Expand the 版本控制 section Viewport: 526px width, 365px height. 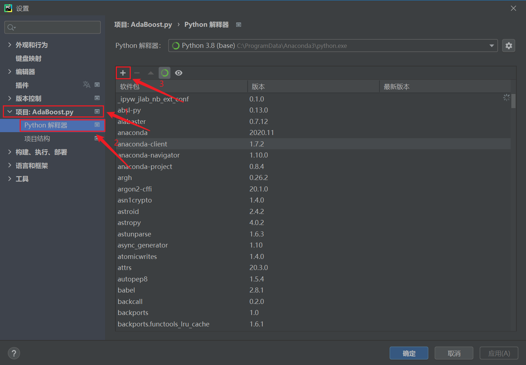pyautogui.click(x=10, y=98)
